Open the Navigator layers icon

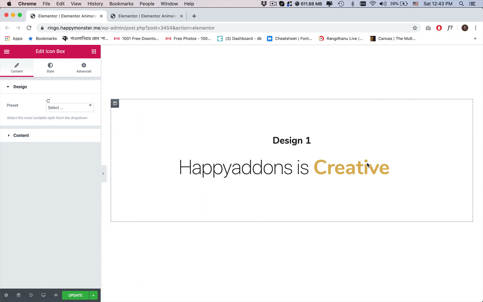pyautogui.click(x=18, y=295)
